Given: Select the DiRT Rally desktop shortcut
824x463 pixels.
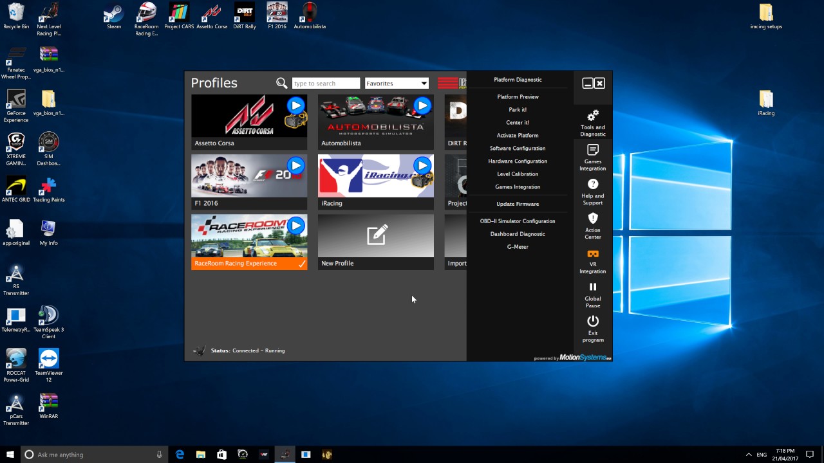Looking at the screenshot, I should point(245,16).
